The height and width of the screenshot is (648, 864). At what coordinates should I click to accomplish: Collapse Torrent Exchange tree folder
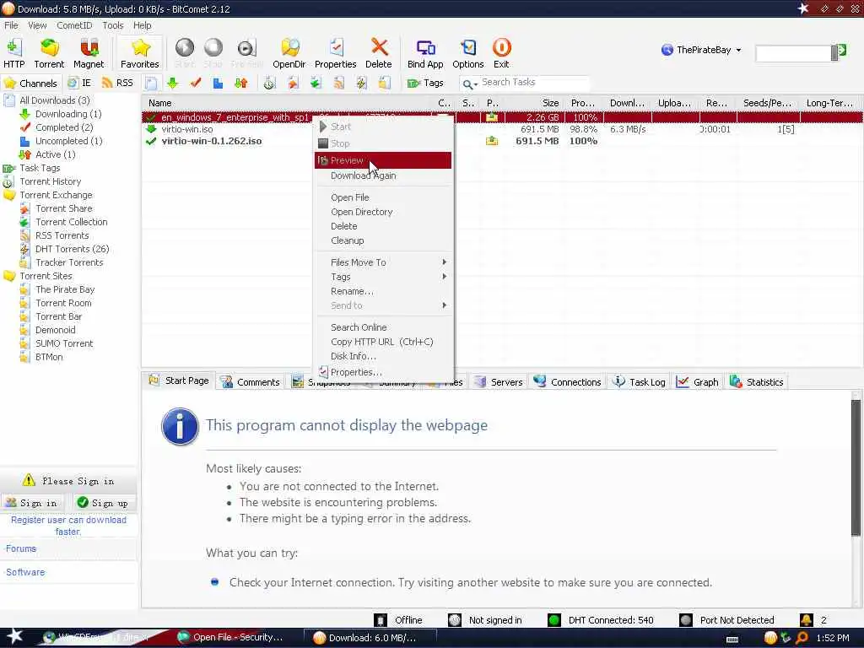coord(9,195)
